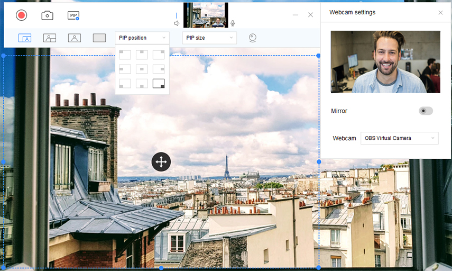Enable the Mirror toggle switch
Image resolution: width=452 pixels, height=271 pixels.
pos(426,111)
